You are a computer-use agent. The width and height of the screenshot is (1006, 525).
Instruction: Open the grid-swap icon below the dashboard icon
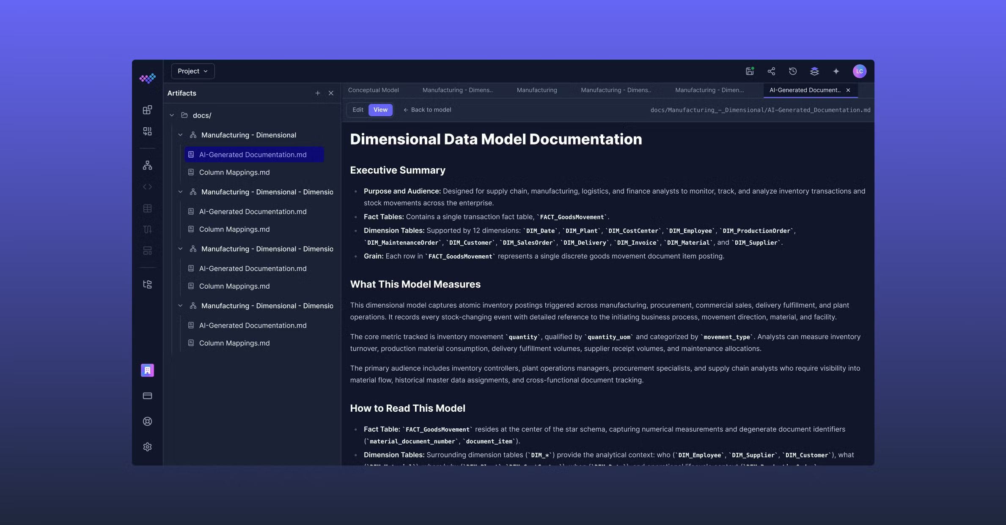[147, 131]
